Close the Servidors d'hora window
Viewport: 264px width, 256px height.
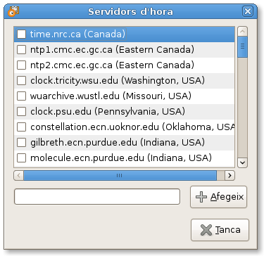248,11
